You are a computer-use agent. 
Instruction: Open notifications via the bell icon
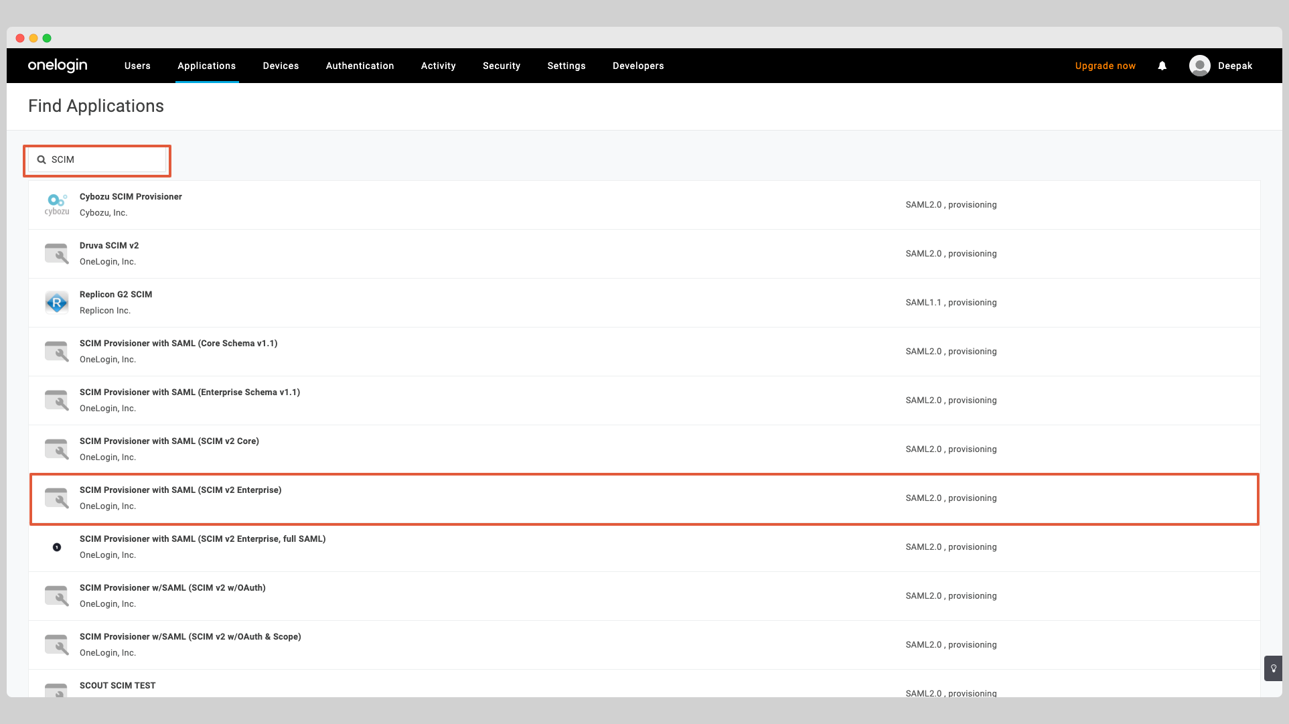(1162, 66)
